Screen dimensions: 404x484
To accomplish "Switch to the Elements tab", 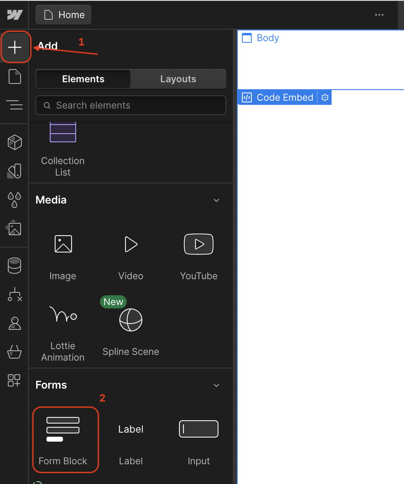I will [82, 79].
